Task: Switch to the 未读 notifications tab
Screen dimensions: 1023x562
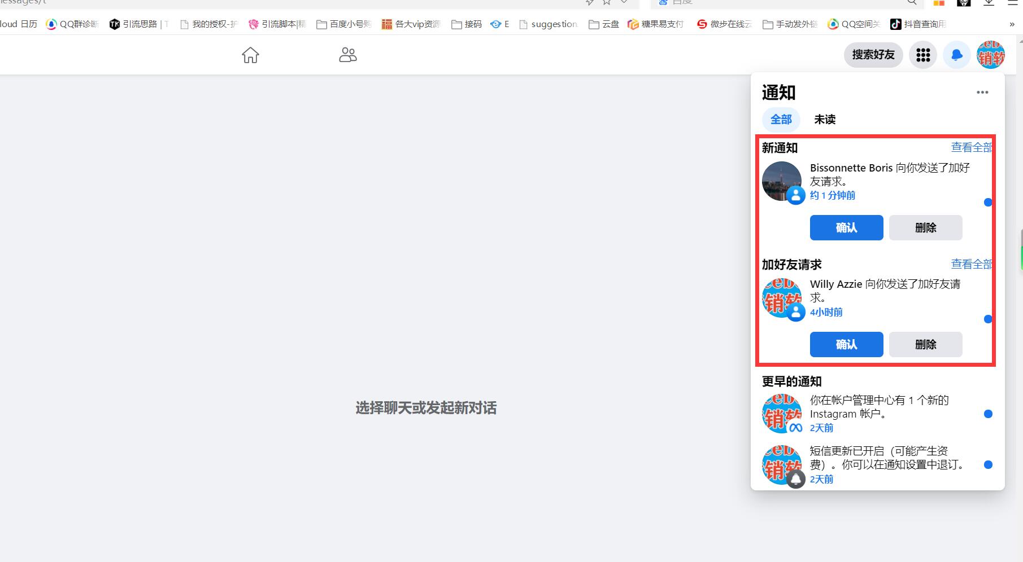Action: pos(825,120)
